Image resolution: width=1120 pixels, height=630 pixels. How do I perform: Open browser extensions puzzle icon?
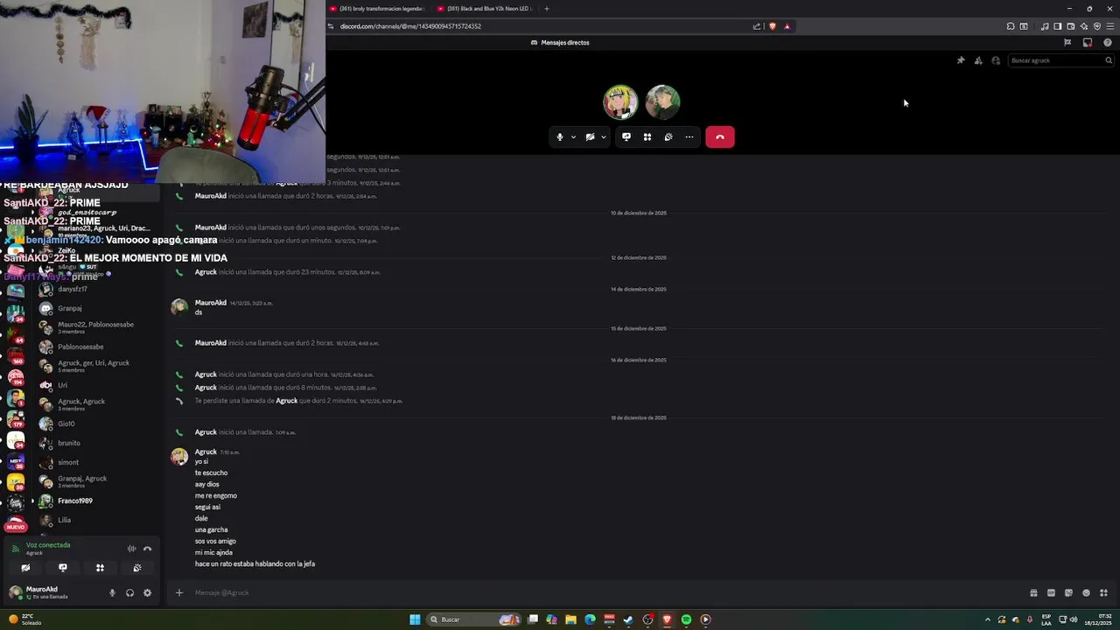click(x=1011, y=26)
